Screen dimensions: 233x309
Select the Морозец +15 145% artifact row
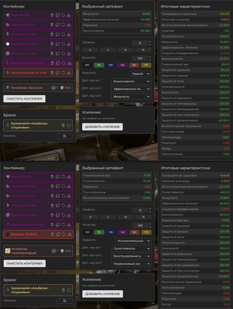pos(38,44)
